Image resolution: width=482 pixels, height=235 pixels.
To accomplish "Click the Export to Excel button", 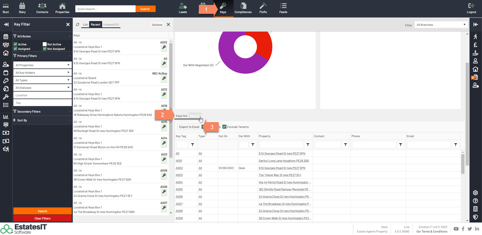I will [189, 127].
